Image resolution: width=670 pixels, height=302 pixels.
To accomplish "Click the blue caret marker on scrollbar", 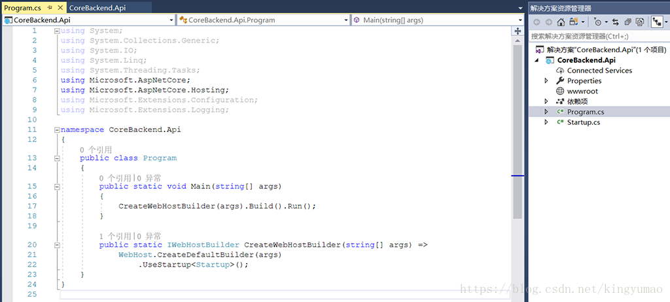I will click(x=518, y=176).
